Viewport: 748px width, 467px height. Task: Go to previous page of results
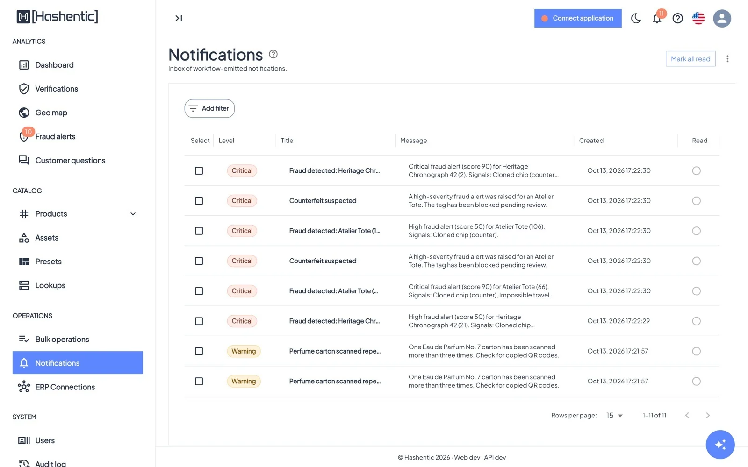point(687,415)
